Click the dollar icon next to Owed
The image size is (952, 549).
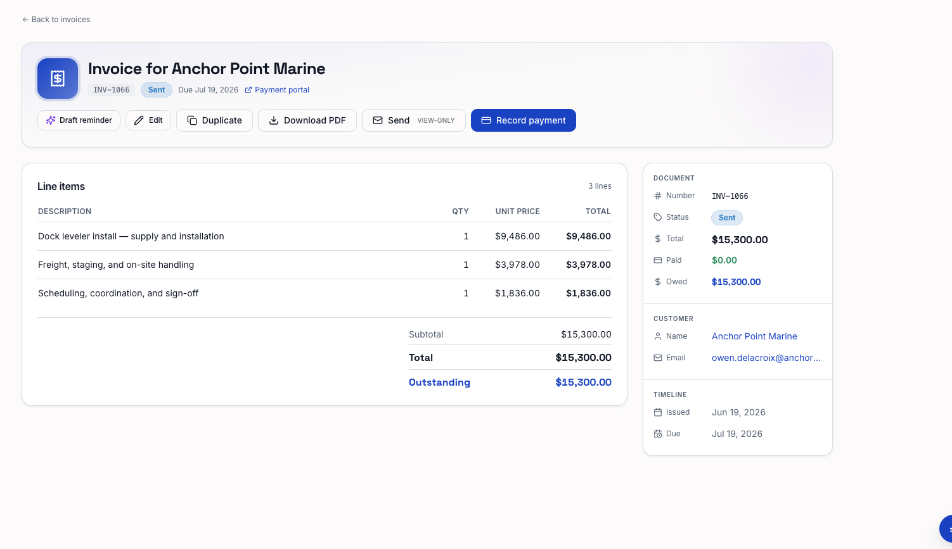tap(658, 282)
